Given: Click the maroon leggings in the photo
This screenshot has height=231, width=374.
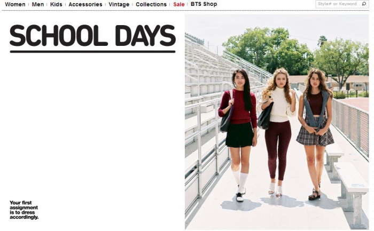Looking at the screenshot, I should 278,150.
